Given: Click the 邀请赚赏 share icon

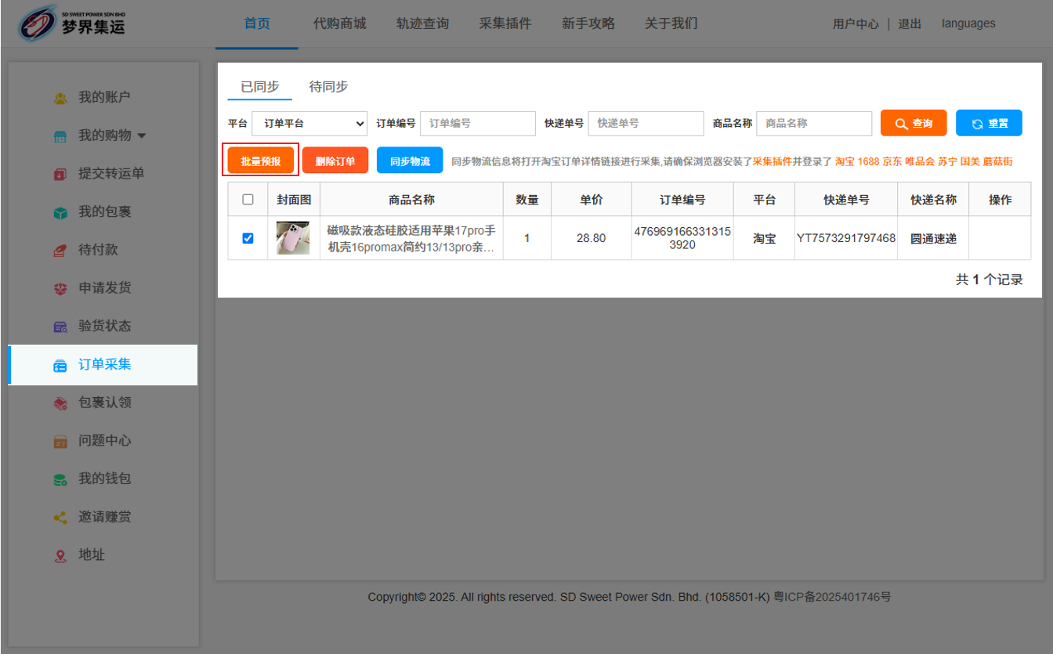Looking at the screenshot, I should 60,518.
